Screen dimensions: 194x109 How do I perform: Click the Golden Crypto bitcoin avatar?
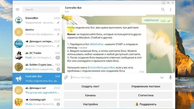[19, 67]
